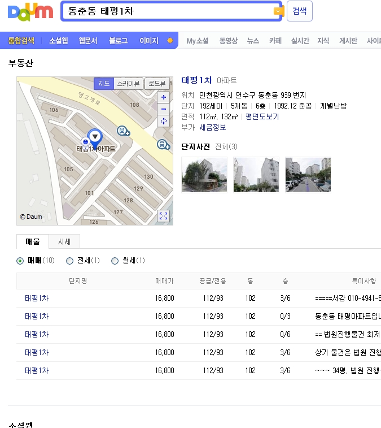
Task: Switch the map to 스카이뷰
Action: pos(129,83)
